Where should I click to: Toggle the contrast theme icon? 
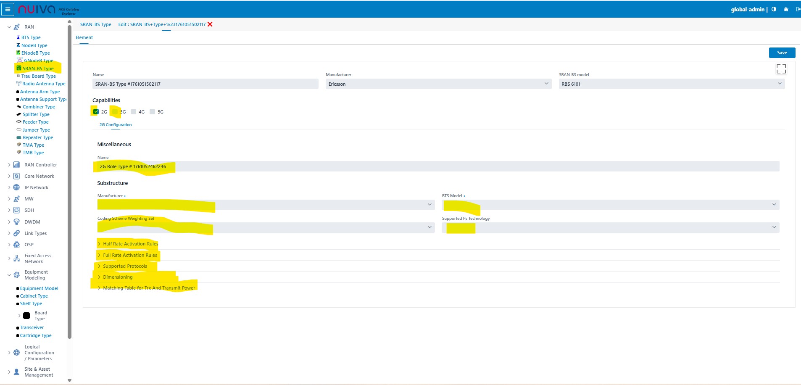point(774,9)
